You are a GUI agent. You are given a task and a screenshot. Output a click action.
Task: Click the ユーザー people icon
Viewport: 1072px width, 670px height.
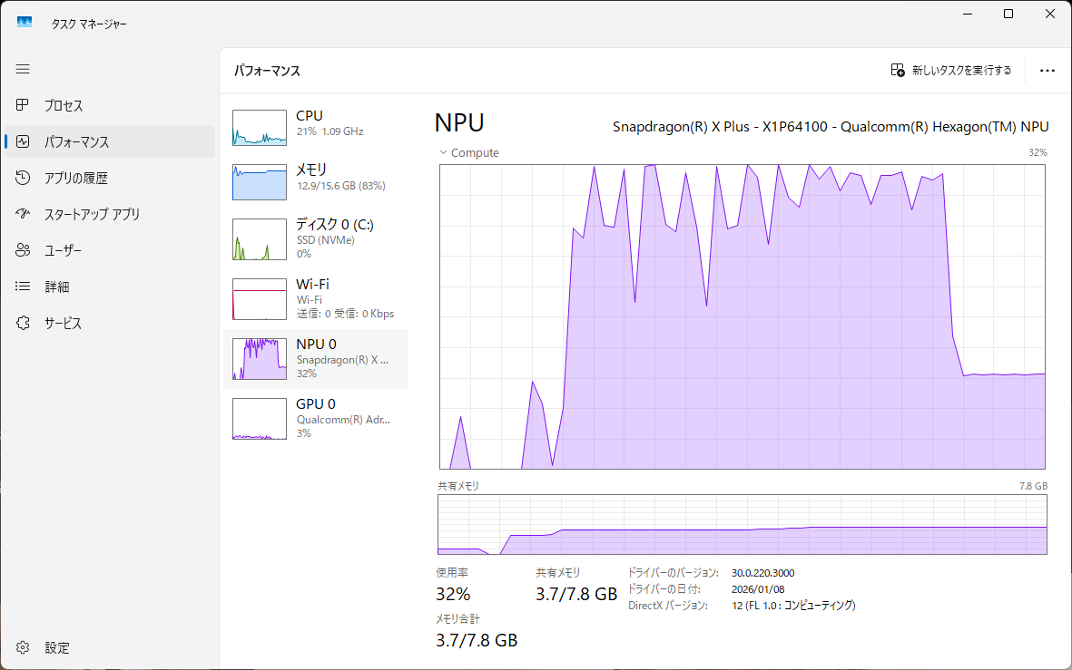click(x=23, y=250)
